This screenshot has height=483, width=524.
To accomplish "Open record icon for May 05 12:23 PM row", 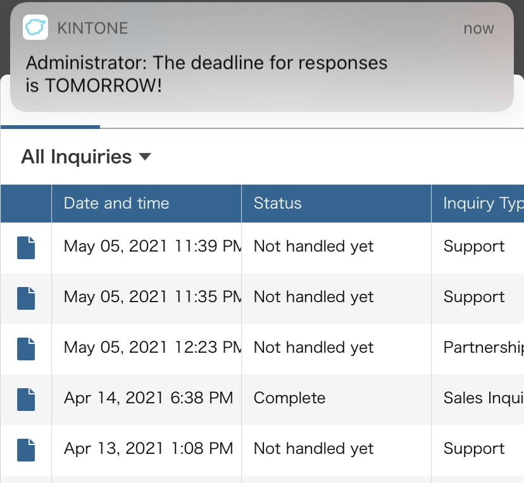I will pyautogui.click(x=26, y=348).
